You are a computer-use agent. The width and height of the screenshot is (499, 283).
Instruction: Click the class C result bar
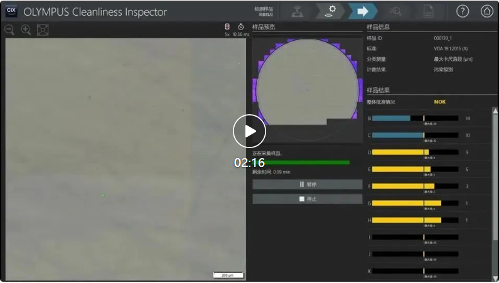point(415,136)
